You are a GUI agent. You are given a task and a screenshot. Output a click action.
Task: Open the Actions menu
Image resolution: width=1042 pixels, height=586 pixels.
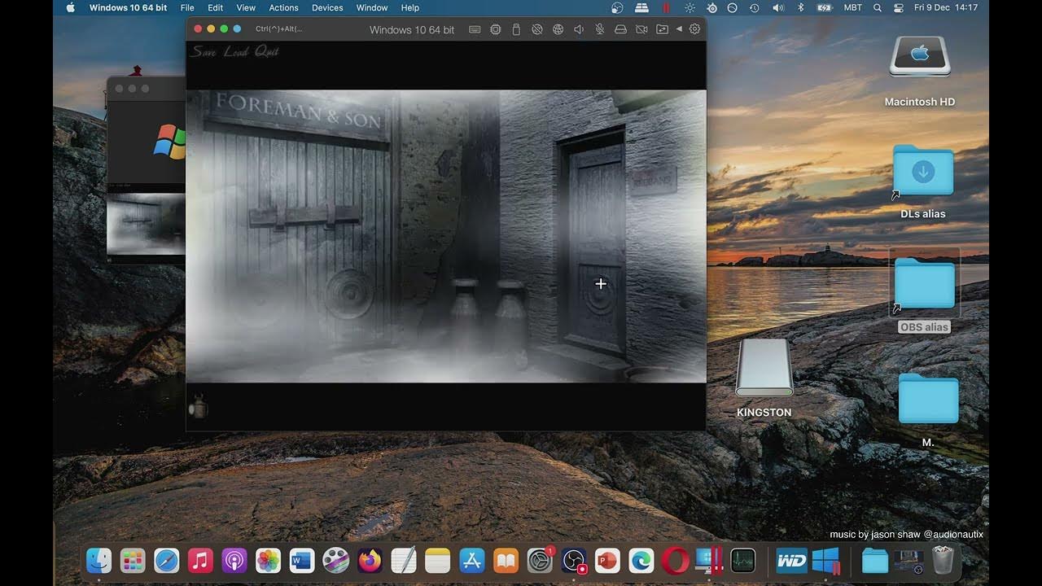[283, 7]
